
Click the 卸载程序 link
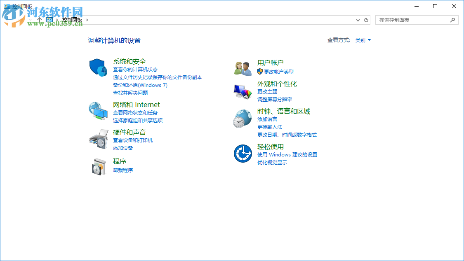pyautogui.click(x=123, y=170)
